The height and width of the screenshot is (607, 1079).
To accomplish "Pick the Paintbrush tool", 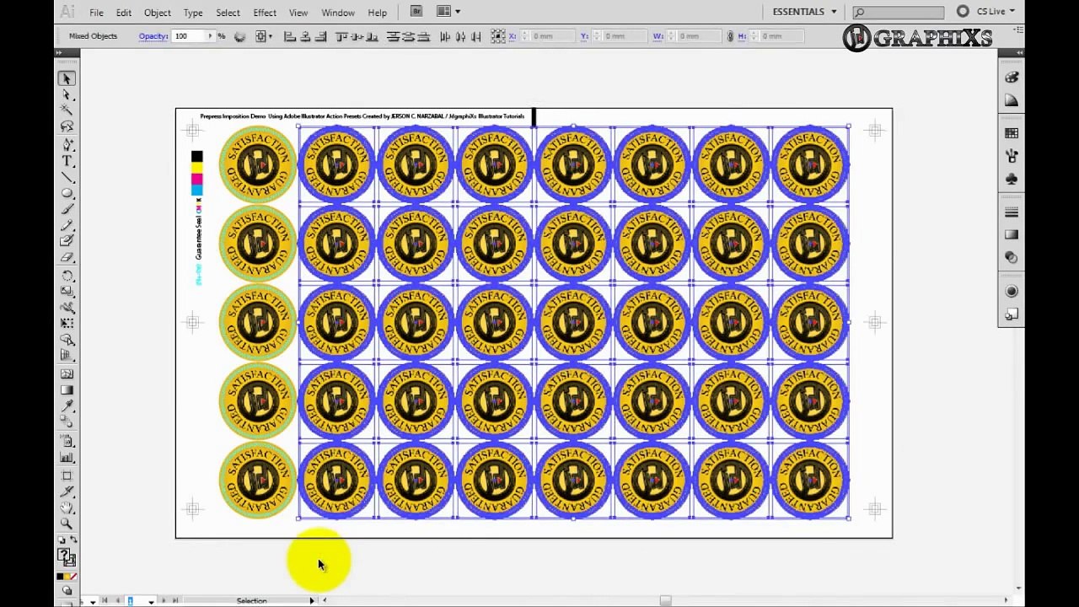I will (67, 209).
